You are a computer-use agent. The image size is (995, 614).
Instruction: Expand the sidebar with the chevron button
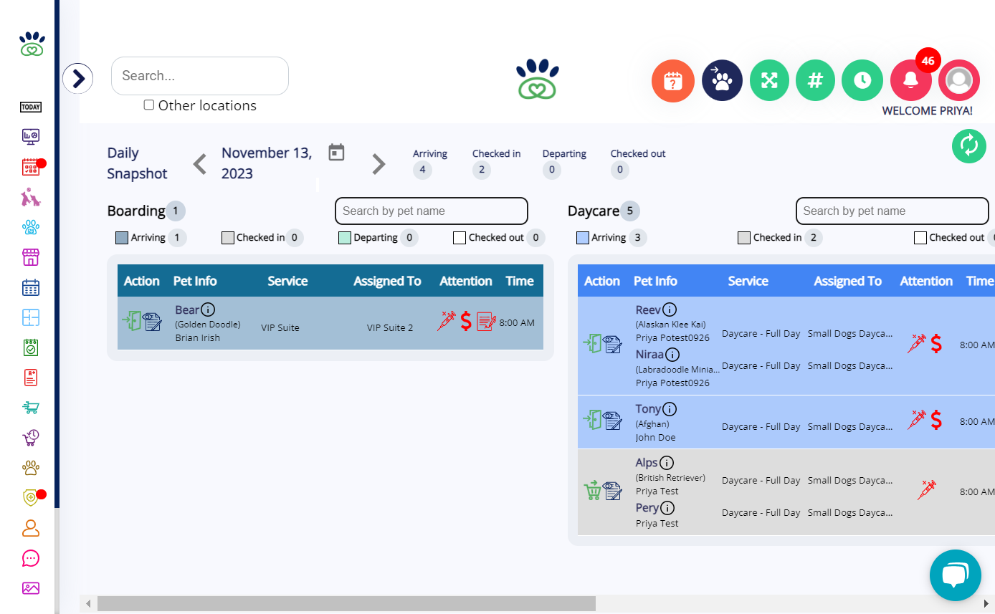pos(78,78)
